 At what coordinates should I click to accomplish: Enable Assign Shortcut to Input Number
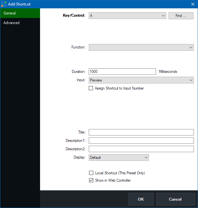point(91,88)
